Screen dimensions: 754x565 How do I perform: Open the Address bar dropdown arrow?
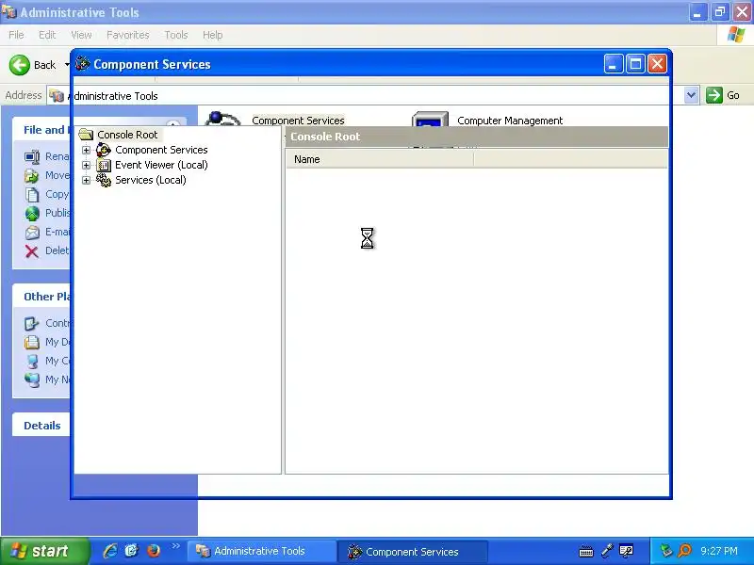691,95
